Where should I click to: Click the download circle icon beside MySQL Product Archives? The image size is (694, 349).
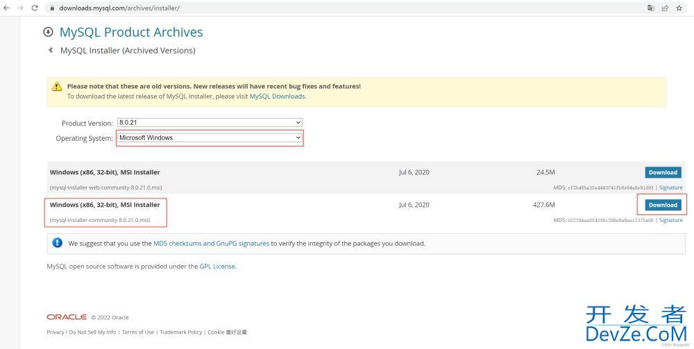[x=49, y=32]
